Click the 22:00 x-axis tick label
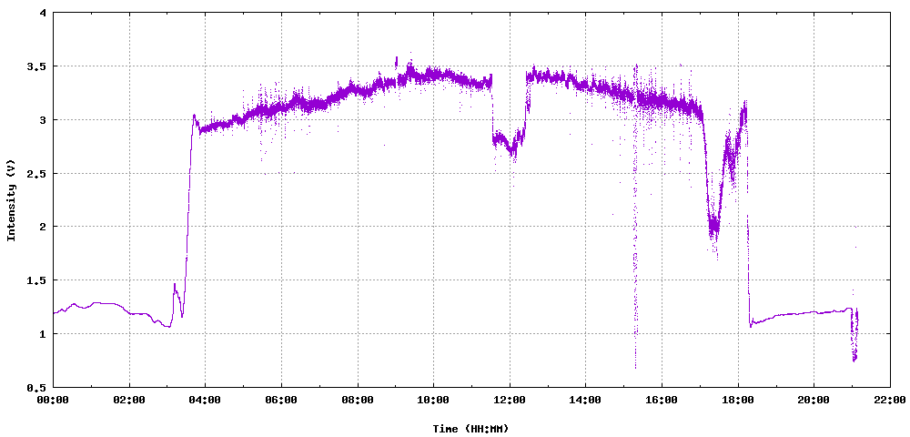The width and height of the screenshot is (910, 437). [x=890, y=400]
